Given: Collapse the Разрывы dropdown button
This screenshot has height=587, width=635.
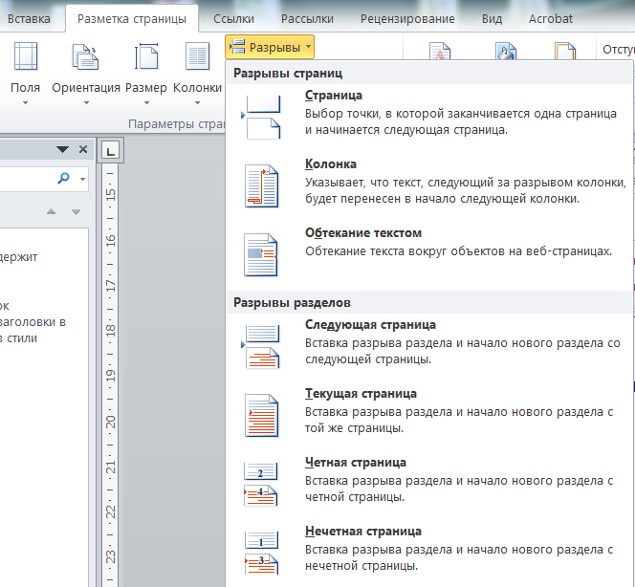Looking at the screenshot, I should [270, 47].
